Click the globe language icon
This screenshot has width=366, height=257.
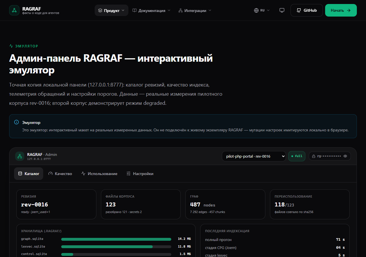pyautogui.click(x=256, y=10)
